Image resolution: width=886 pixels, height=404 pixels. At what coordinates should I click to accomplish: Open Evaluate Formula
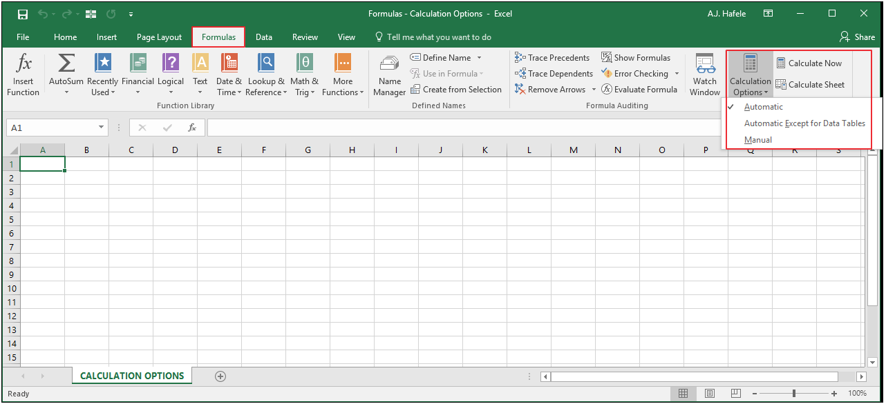pos(639,90)
